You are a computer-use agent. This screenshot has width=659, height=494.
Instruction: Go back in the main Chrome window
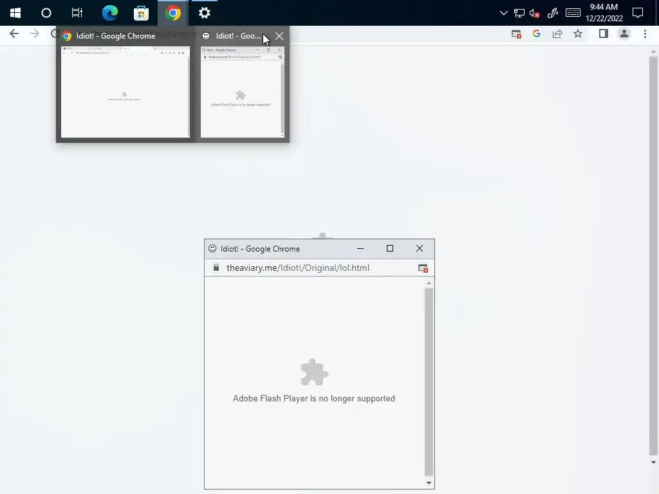[14, 34]
